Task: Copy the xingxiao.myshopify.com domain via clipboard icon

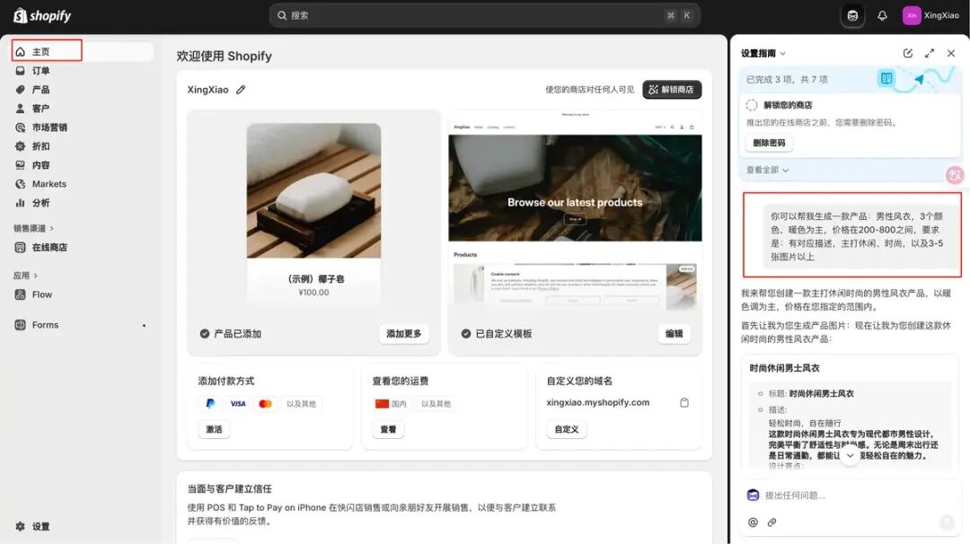Action: [684, 403]
